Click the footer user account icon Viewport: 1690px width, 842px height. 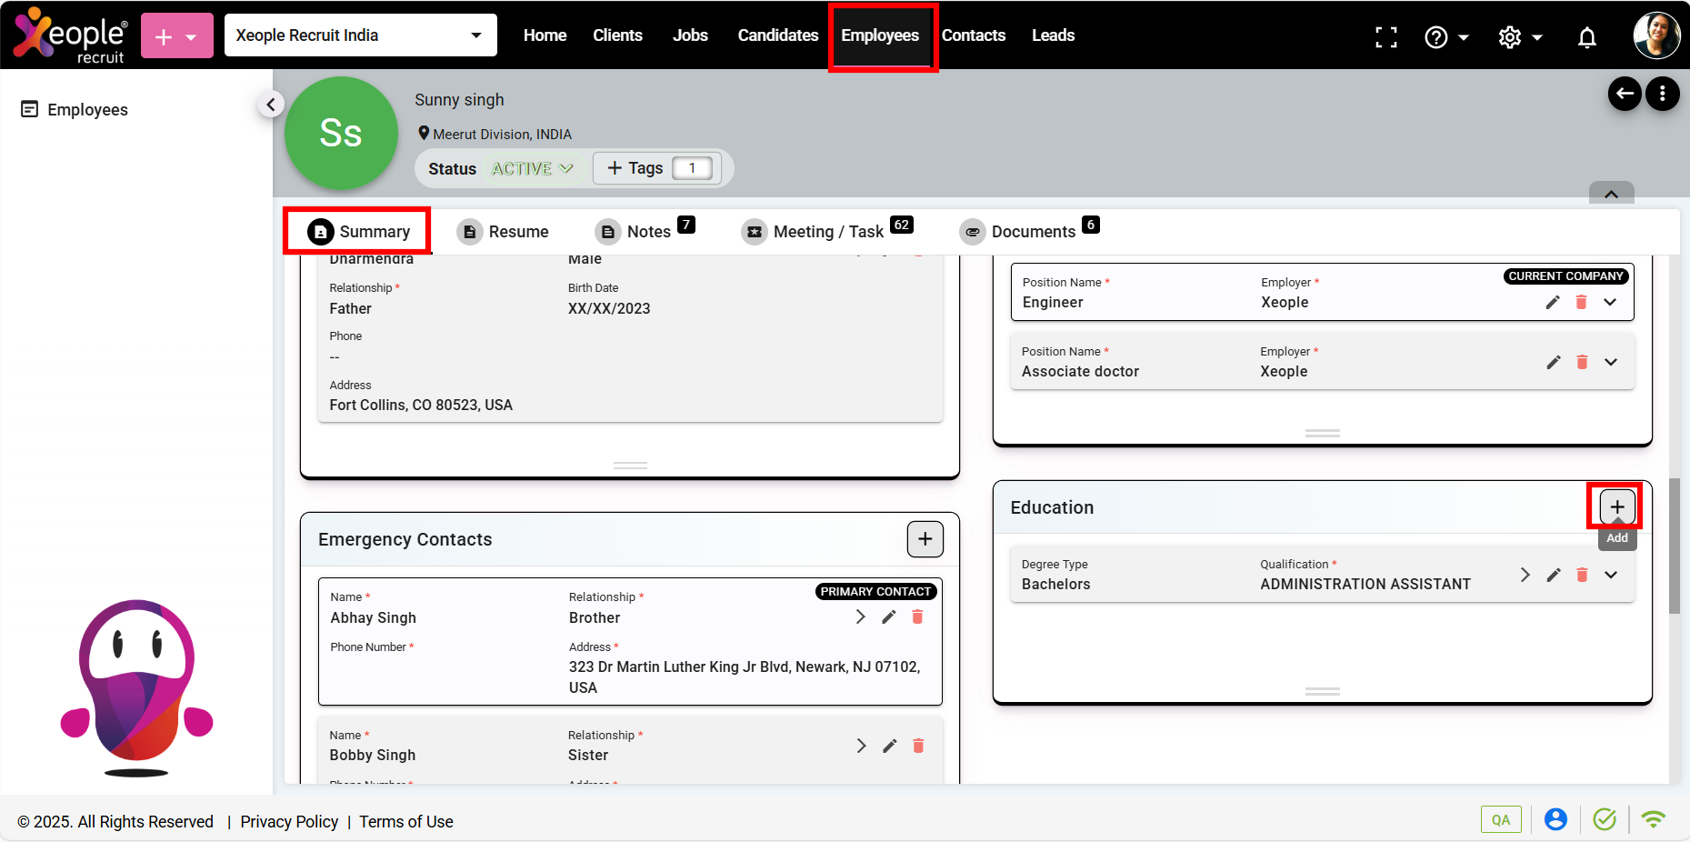tap(1555, 819)
